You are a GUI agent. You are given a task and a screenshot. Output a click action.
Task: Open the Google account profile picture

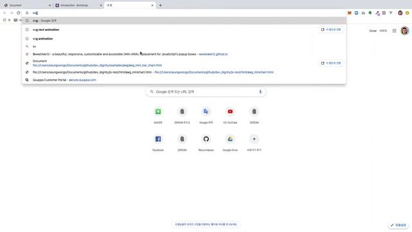click(405, 31)
